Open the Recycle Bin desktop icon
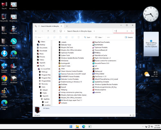Image resolution: width=161 pixels, height=130 pixels. click(x=4, y=18)
